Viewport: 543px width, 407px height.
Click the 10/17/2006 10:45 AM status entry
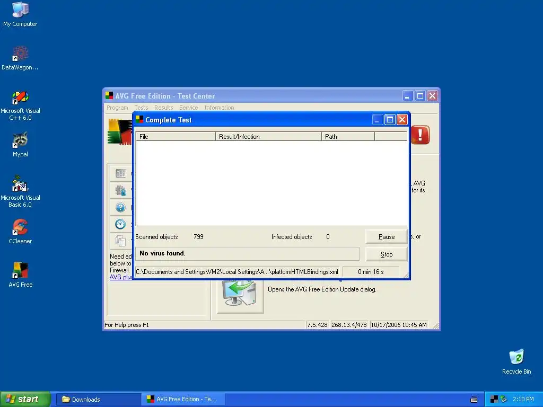coord(399,325)
